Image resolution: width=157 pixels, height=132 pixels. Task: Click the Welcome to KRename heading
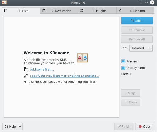click(x=46, y=53)
